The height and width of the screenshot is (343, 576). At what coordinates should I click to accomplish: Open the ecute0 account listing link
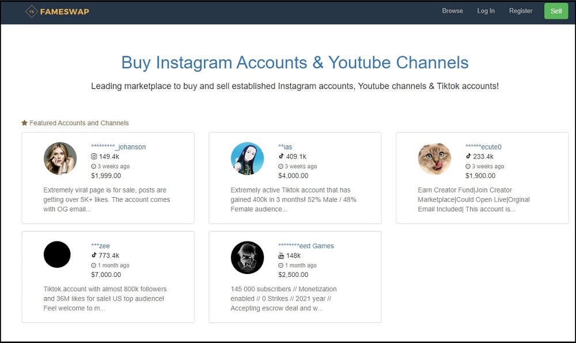coord(483,147)
